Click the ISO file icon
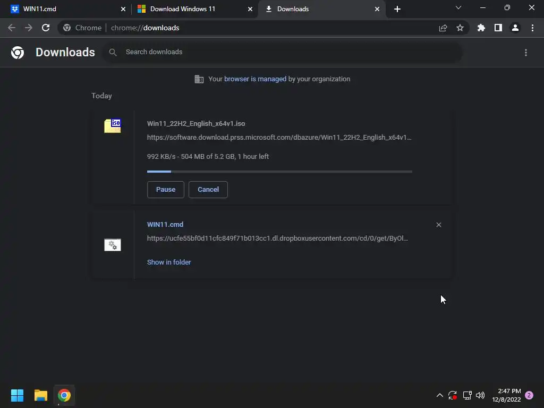Image resolution: width=544 pixels, height=408 pixels. coord(113,125)
